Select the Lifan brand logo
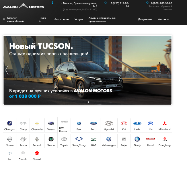 (x=150, y=123)
